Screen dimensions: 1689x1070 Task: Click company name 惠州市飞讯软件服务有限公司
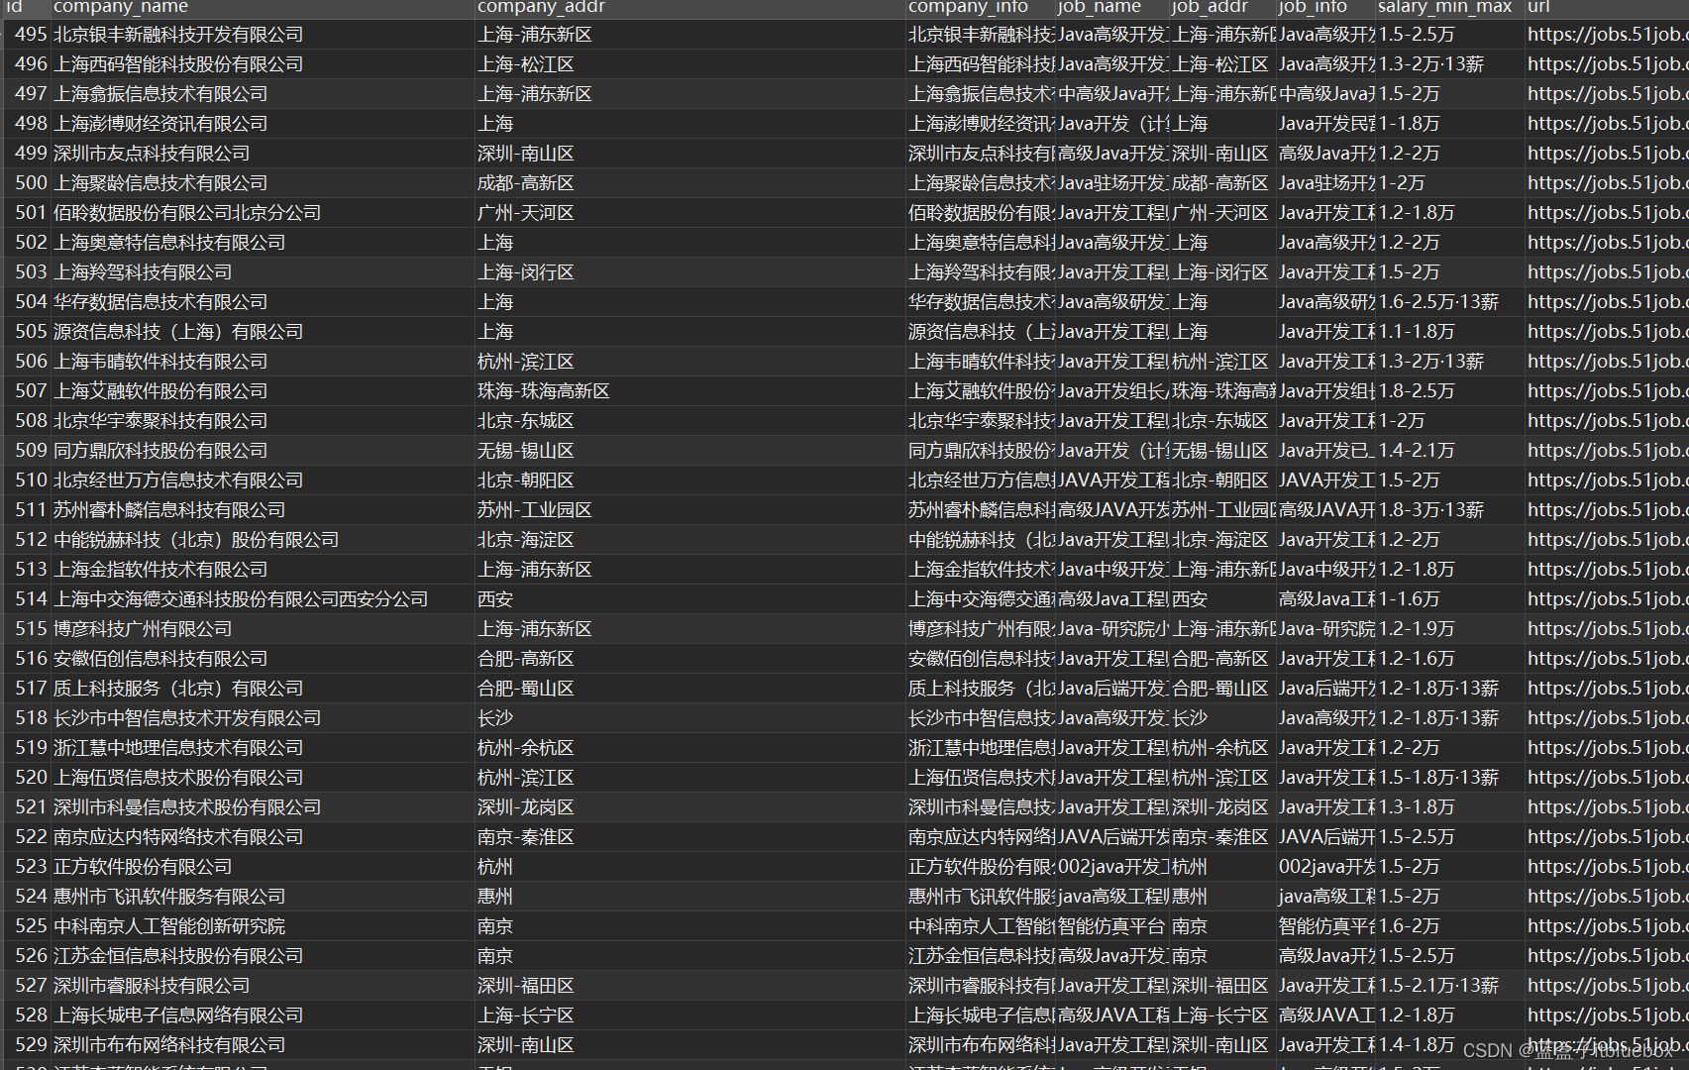pyautogui.click(x=169, y=897)
